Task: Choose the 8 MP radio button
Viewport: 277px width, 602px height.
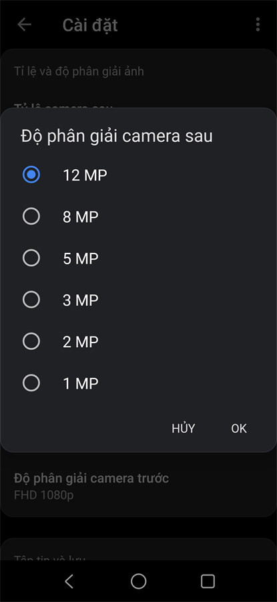Action: point(31,217)
